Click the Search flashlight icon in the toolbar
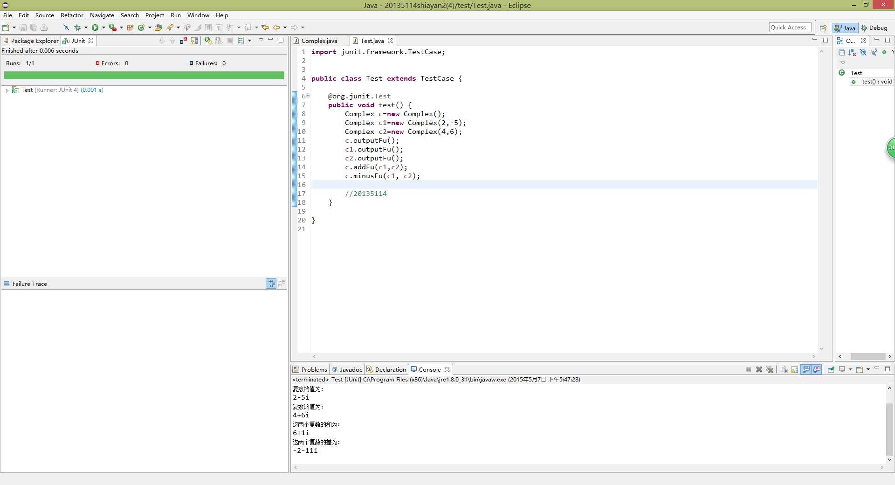The height and width of the screenshot is (485, 895). click(x=170, y=28)
